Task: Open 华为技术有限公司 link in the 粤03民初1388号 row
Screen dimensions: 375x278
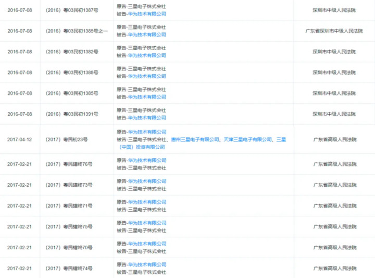Action: [x=147, y=76]
